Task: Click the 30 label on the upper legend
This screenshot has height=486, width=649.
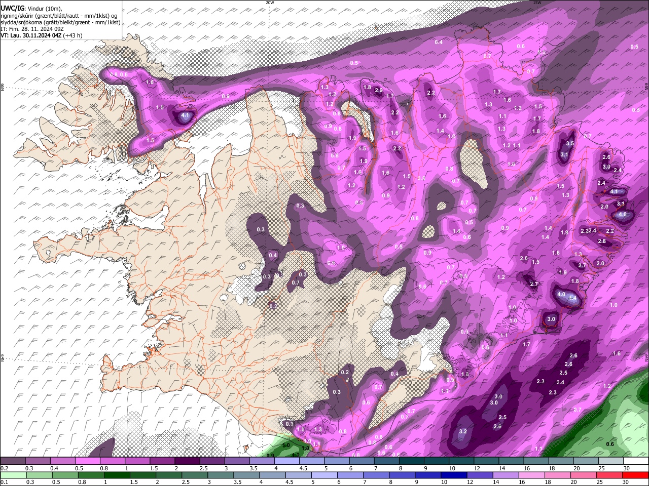Action: point(626,468)
